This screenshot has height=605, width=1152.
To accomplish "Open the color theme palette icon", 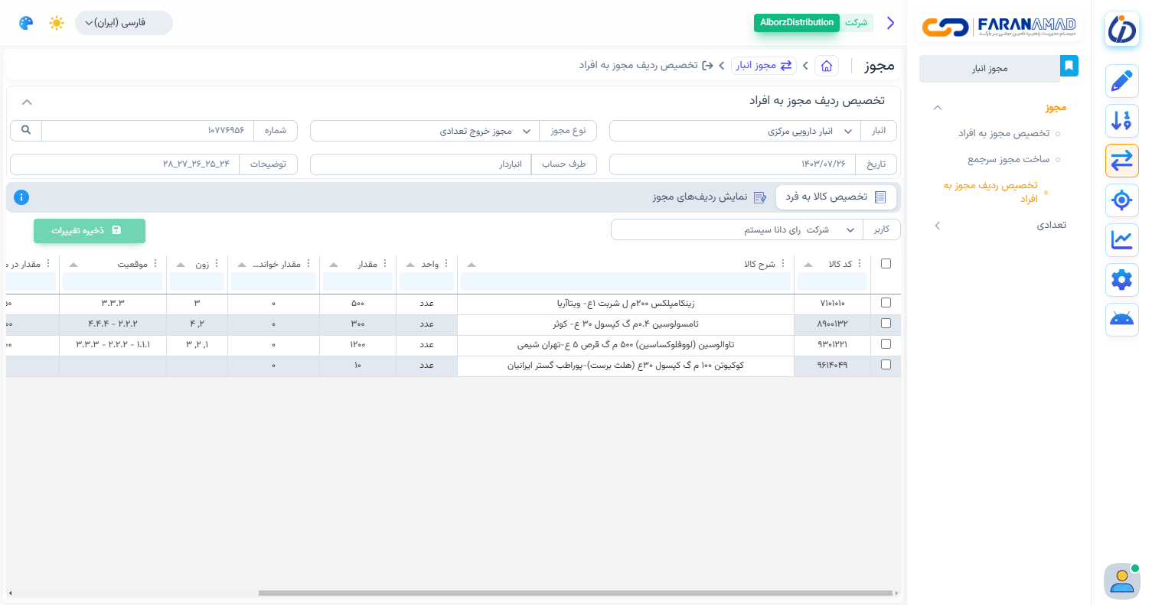I will (26, 23).
